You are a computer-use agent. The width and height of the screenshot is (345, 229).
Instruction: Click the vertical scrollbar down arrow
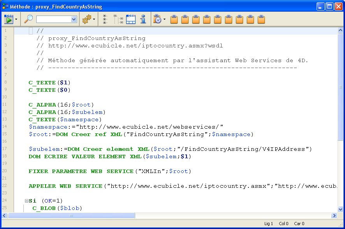(x=341, y=209)
